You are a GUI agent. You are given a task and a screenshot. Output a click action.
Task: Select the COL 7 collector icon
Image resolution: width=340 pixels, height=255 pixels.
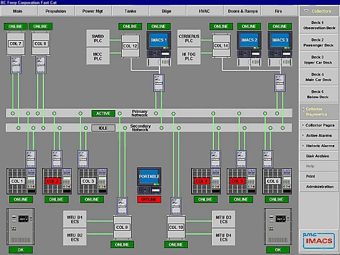pos(15,44)
